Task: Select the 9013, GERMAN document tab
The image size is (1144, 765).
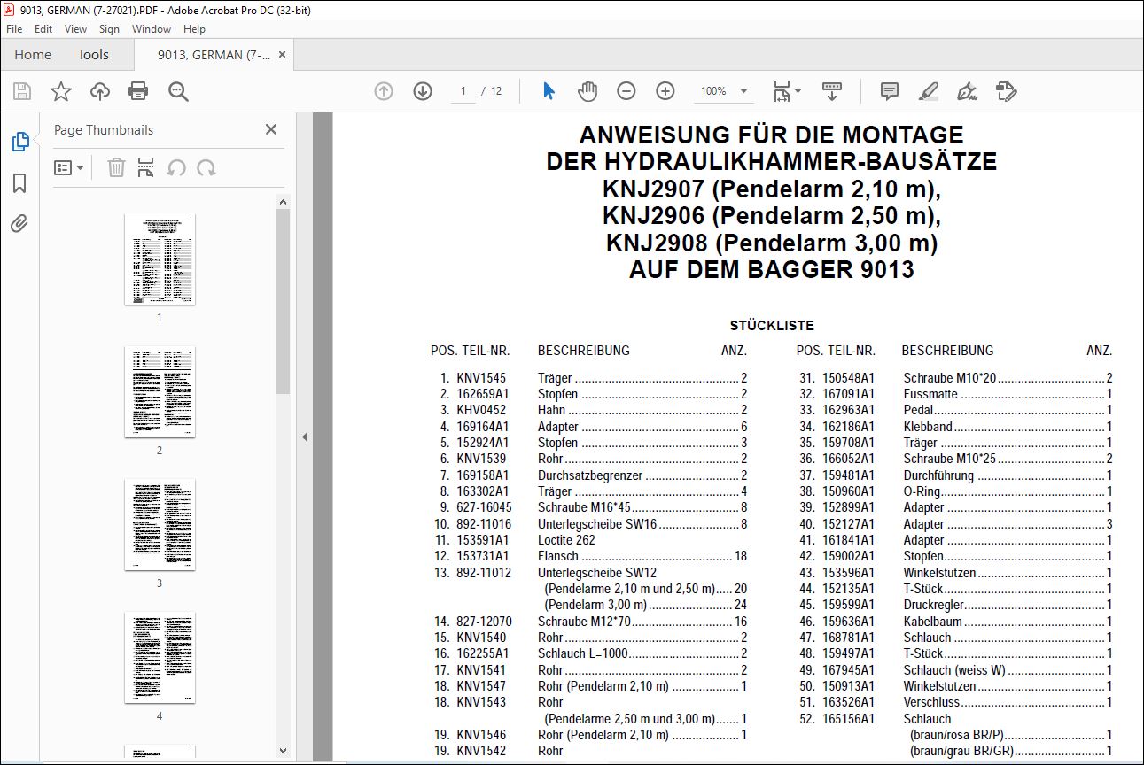Action: tap(213, 55)
